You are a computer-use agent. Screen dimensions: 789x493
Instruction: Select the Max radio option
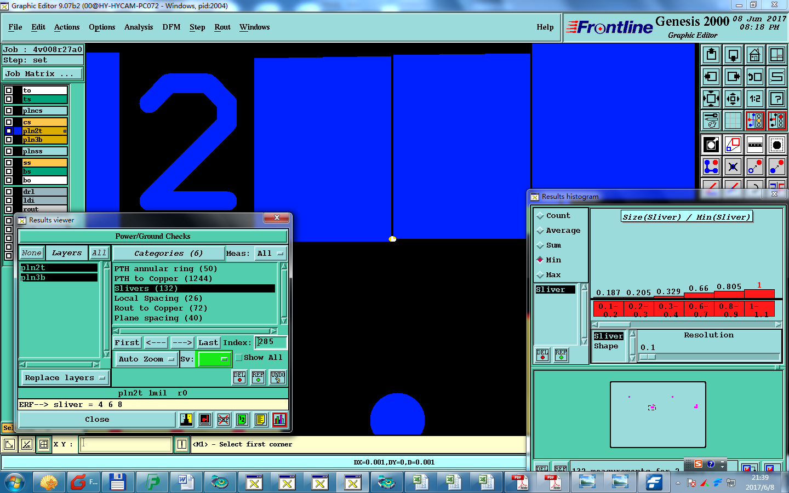tap(540, 275)
